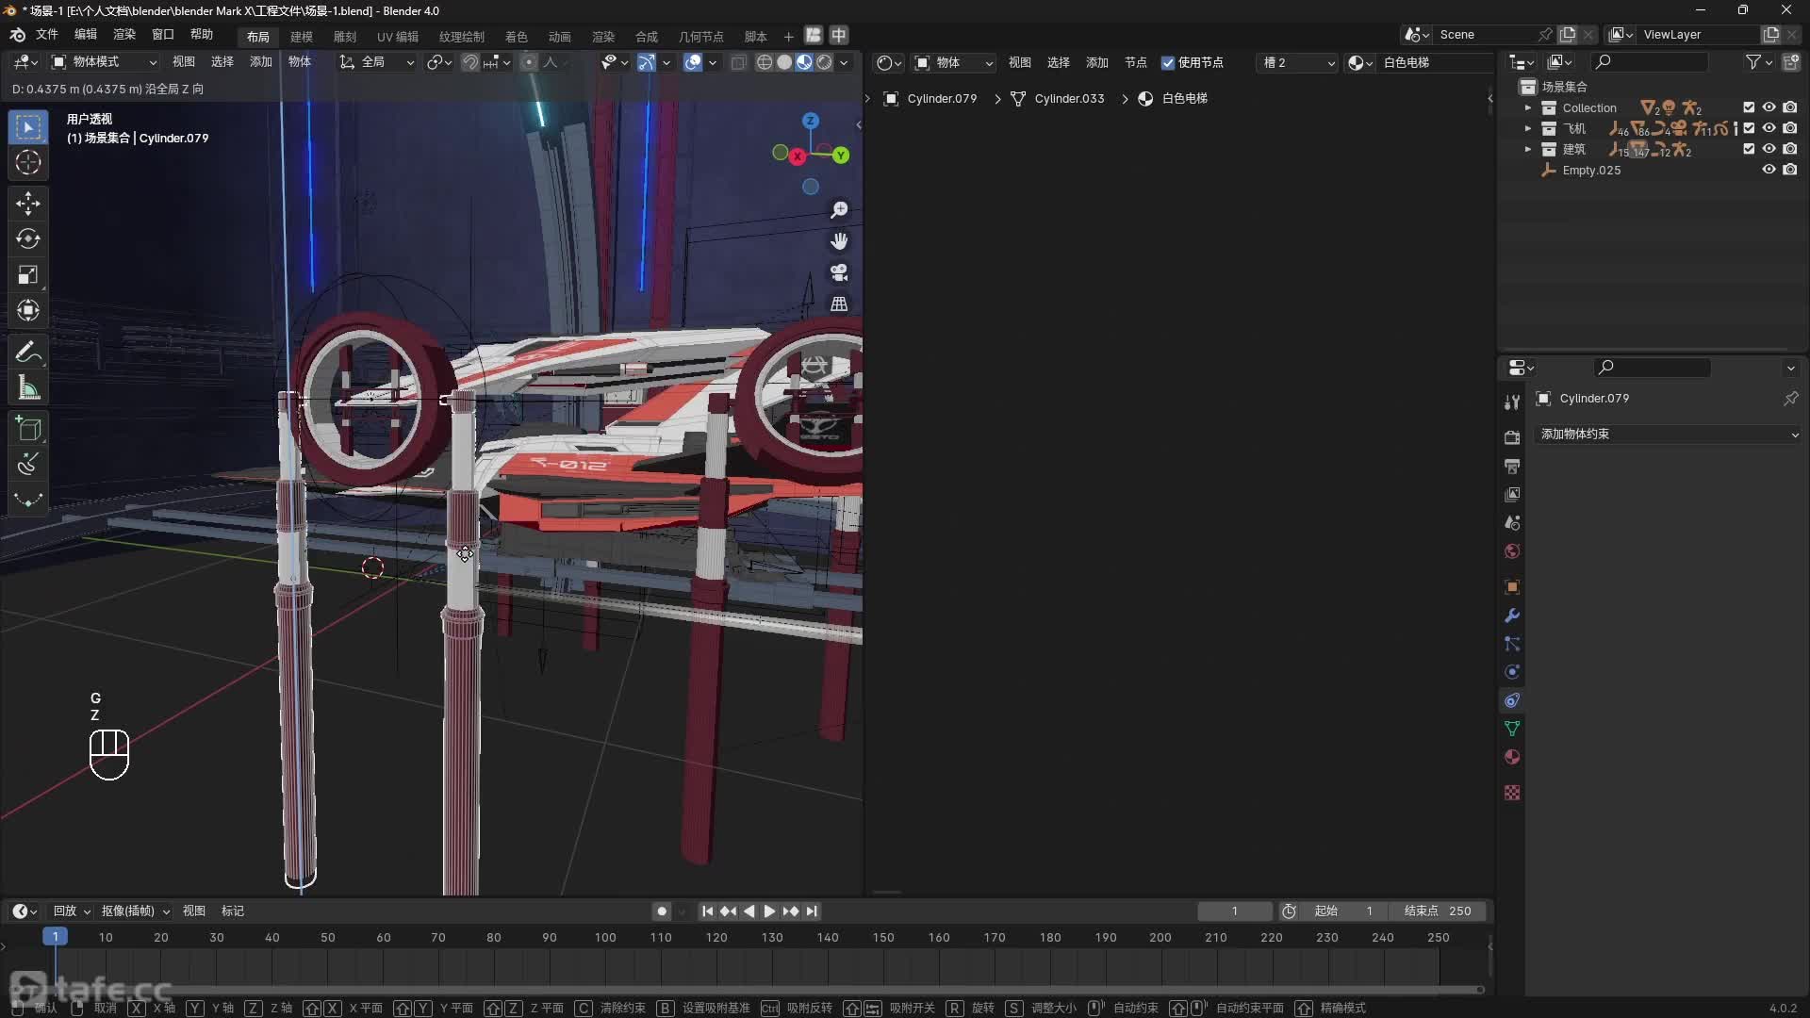
Task: Jump to the end frame
Action: [812, 911]
